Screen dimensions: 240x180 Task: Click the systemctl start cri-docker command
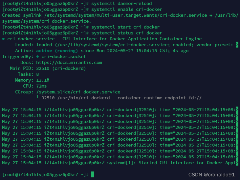125,27
